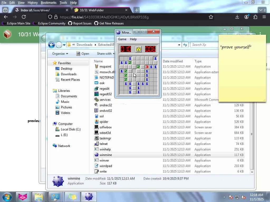Screen dimensions: 270x202
Task: Click the Explorer back navigation button
Action: (x=51, y=45)
